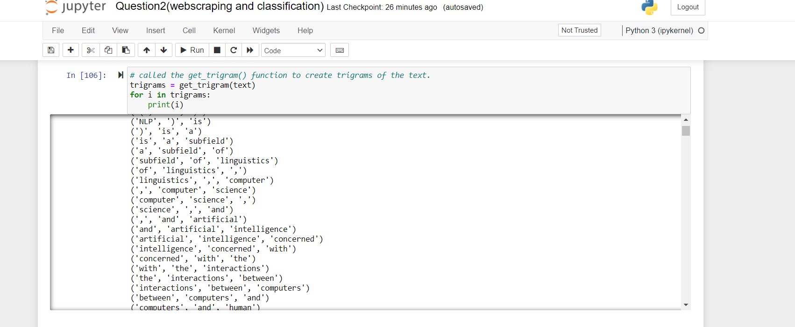Click the for i in trigrams: line
The image size is (795, 327).
click(x=170, y=95)
